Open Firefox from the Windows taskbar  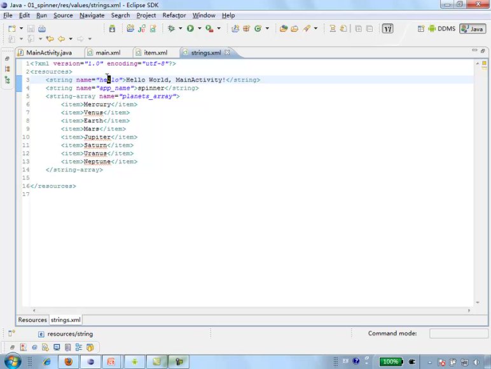(68, 362)
